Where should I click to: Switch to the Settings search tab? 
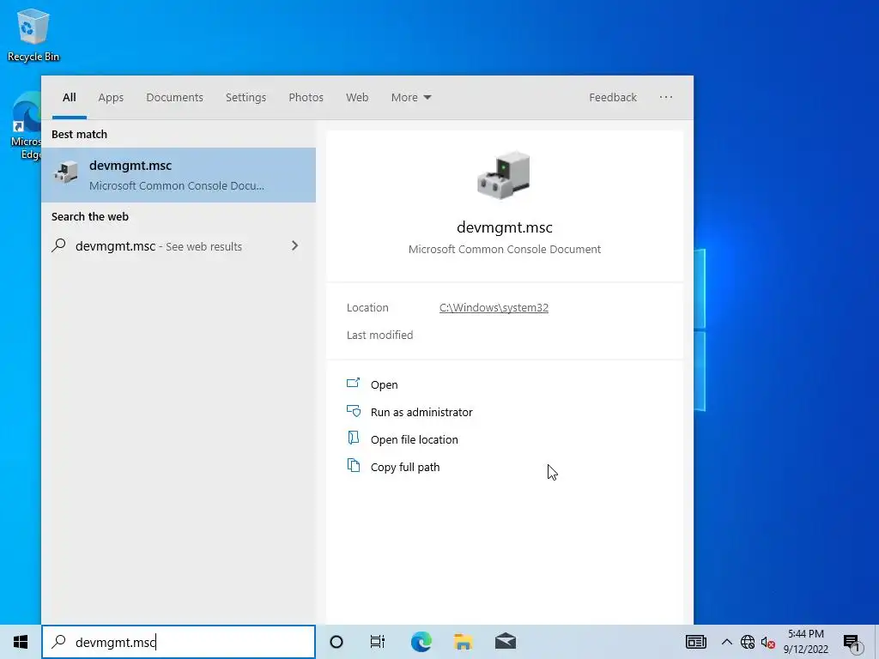click(x=246, y=98)
